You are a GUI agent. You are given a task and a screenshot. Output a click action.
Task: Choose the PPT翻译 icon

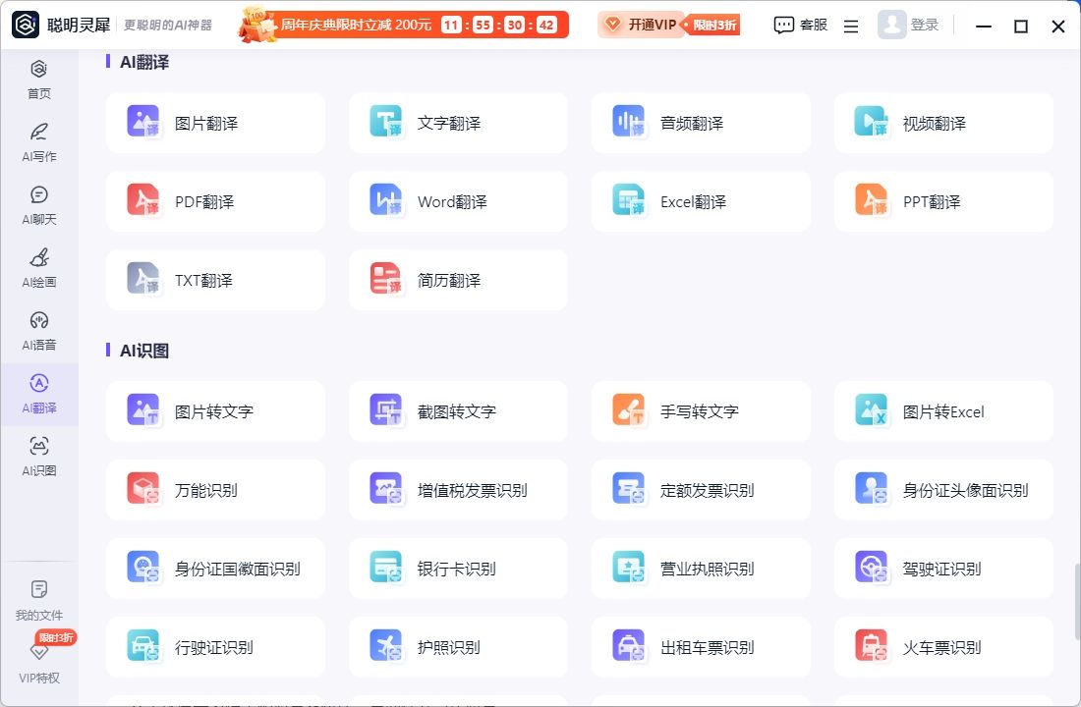click(x=872, y=200)
